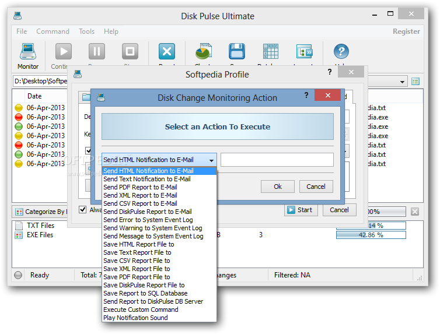Click the Continue play toolbar icon

click(64, 51)
